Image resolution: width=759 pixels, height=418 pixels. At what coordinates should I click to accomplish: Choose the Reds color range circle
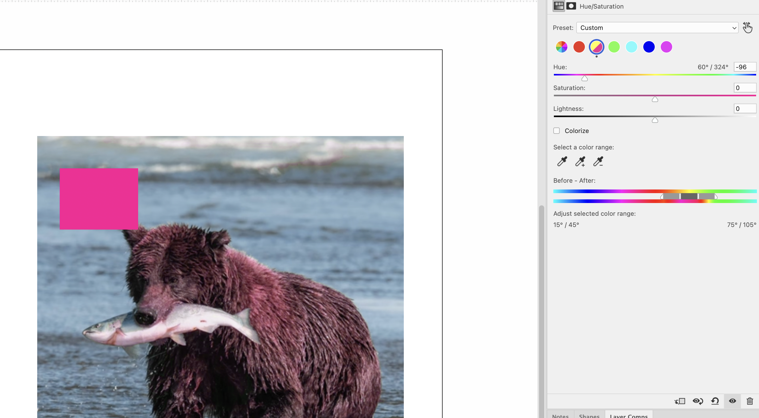(x=579, y=47)
